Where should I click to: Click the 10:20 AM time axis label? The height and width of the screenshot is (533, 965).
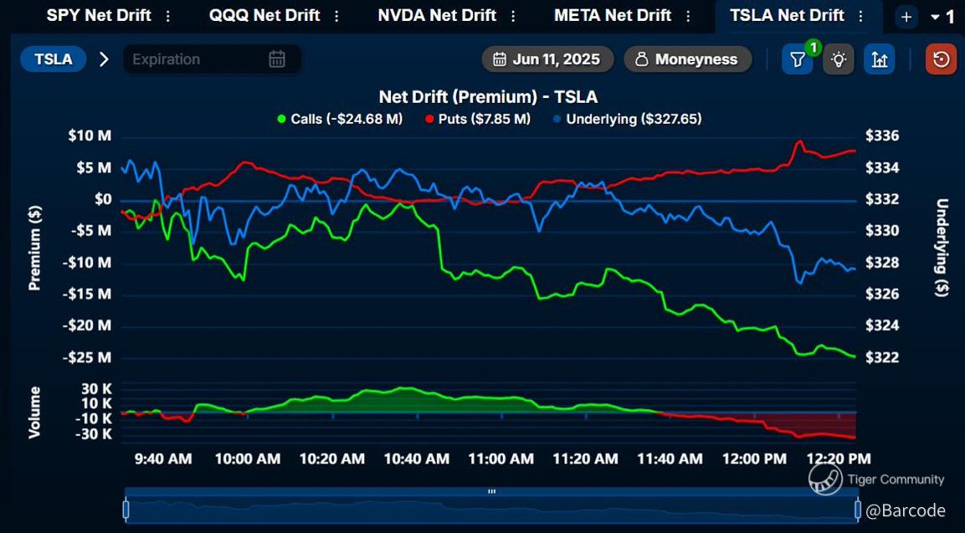[331, 459]
